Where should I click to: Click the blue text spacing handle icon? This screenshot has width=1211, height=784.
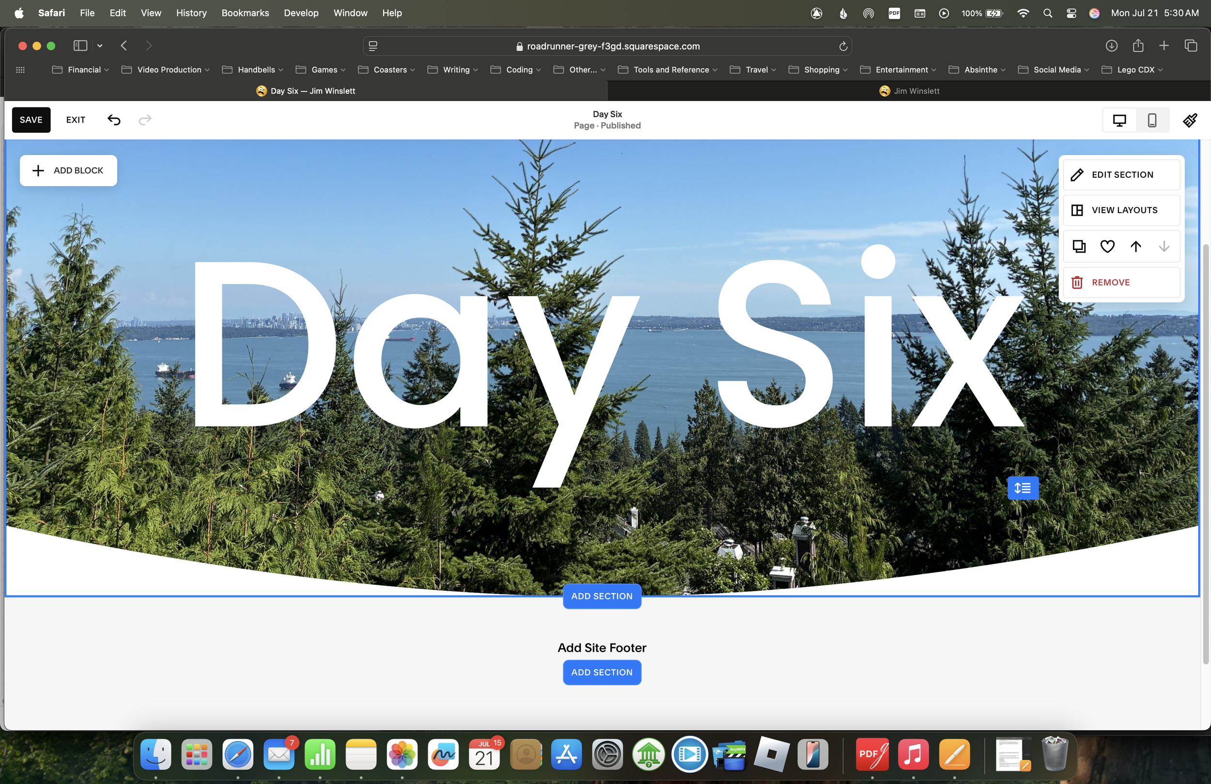[x=1023, y=488]
